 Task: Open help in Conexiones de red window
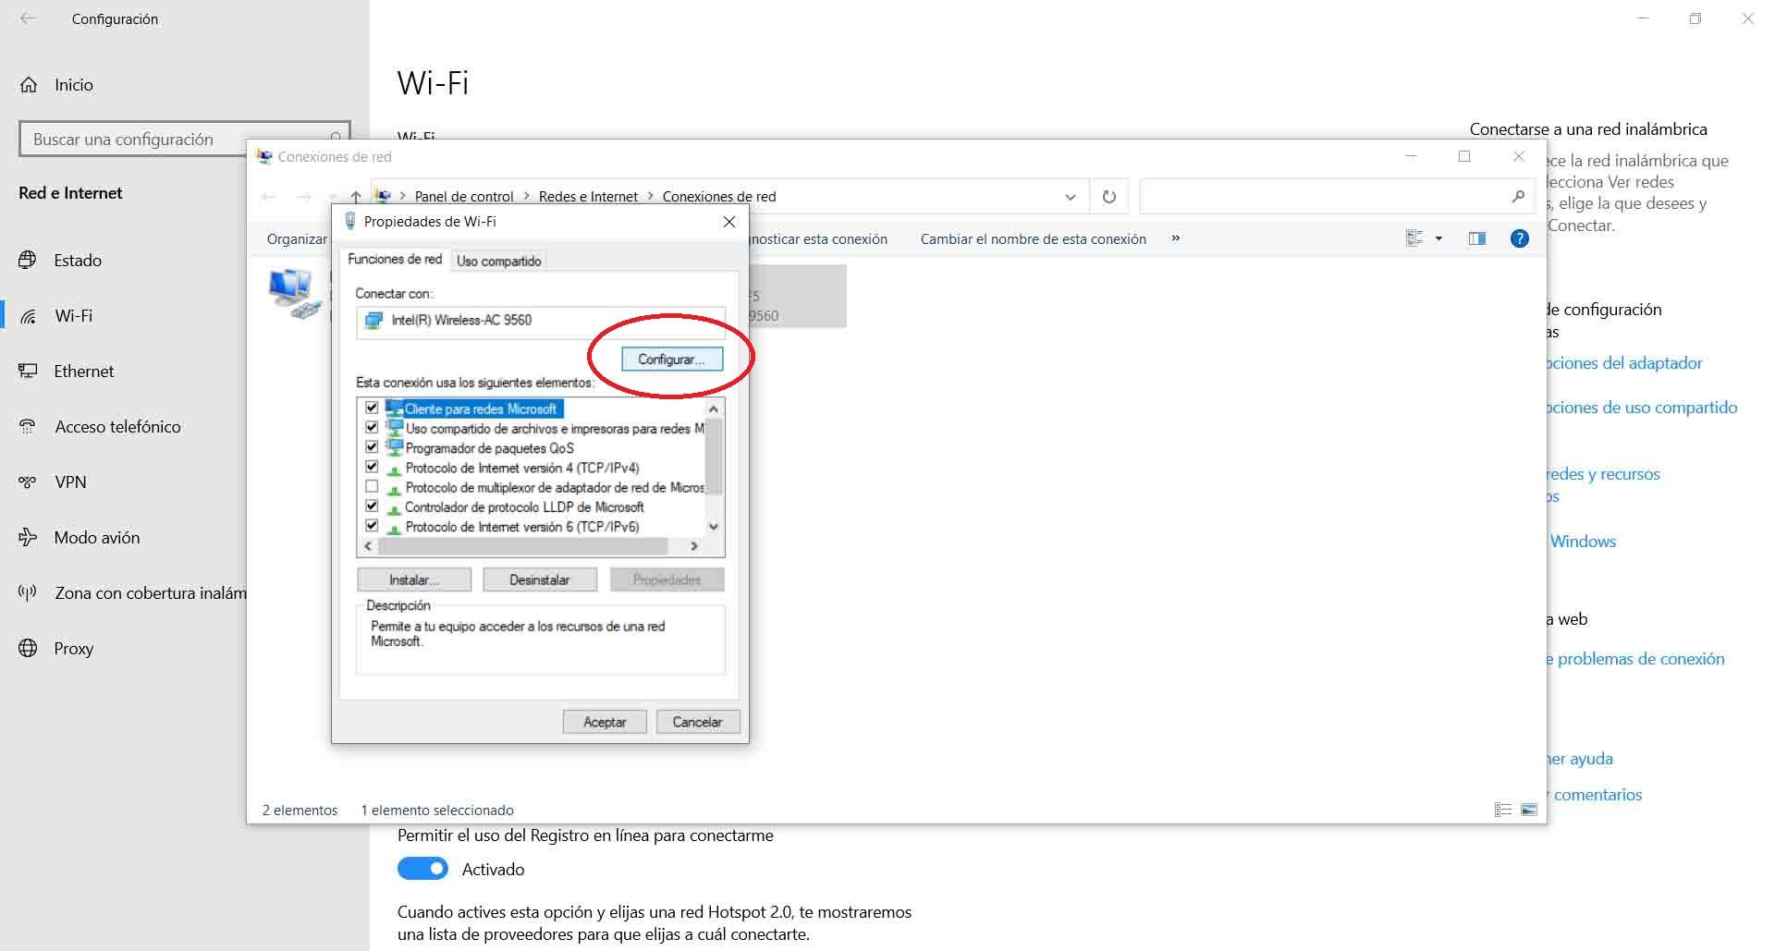pos(1519,238)
